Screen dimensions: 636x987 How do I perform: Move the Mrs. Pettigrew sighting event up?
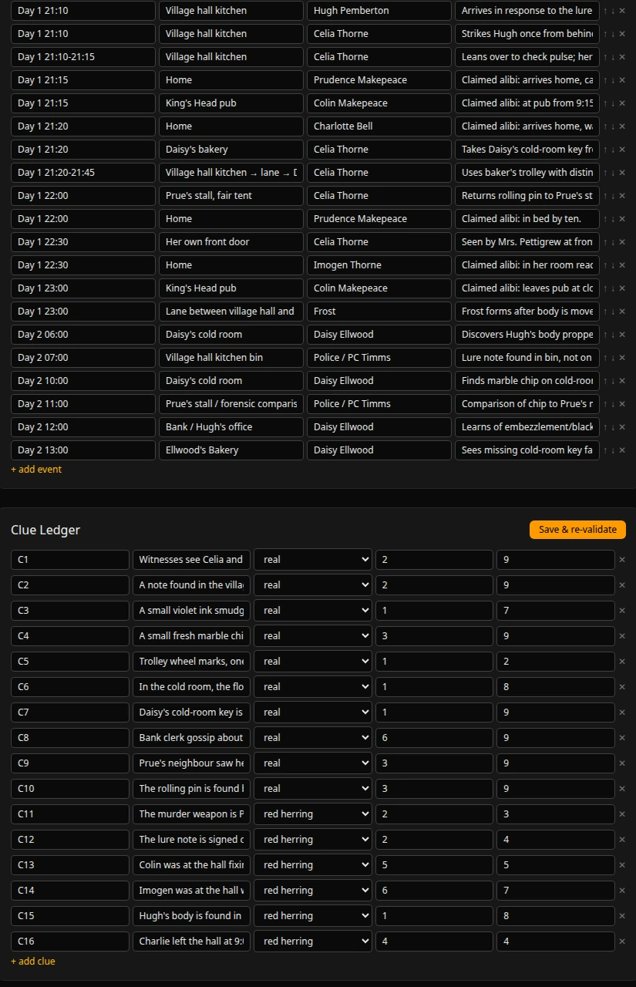(x=606, y=242)
